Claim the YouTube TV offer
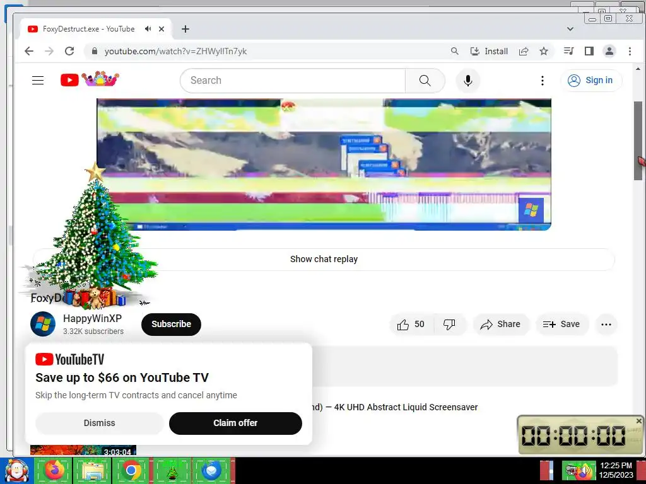 (x=235, y=423)
